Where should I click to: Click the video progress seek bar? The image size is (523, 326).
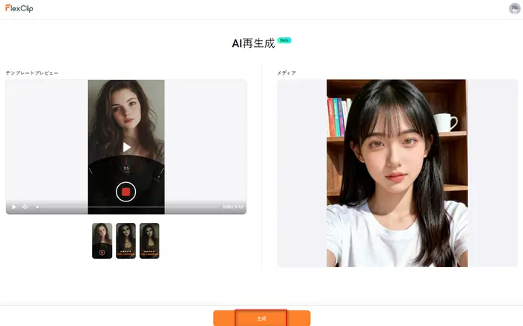click(x=128, y=207)
